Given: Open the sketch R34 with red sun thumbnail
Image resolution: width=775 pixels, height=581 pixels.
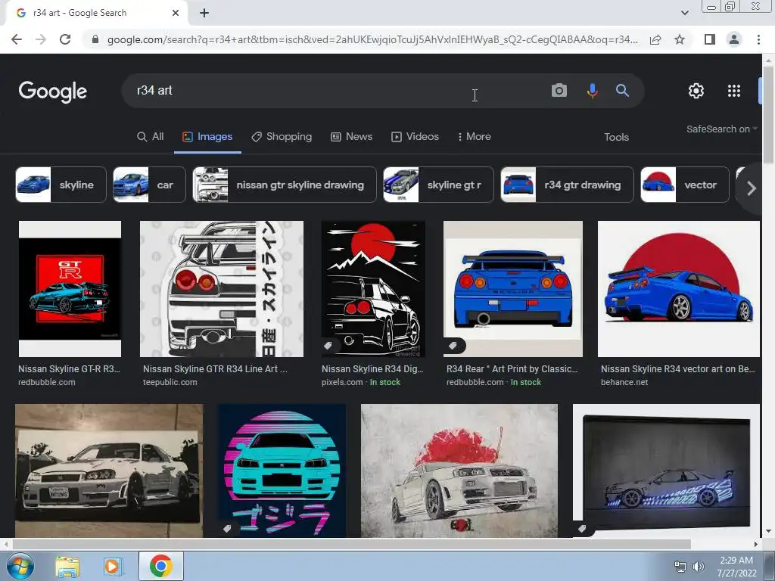Looking at the screenshot, I should pos(459,471).
